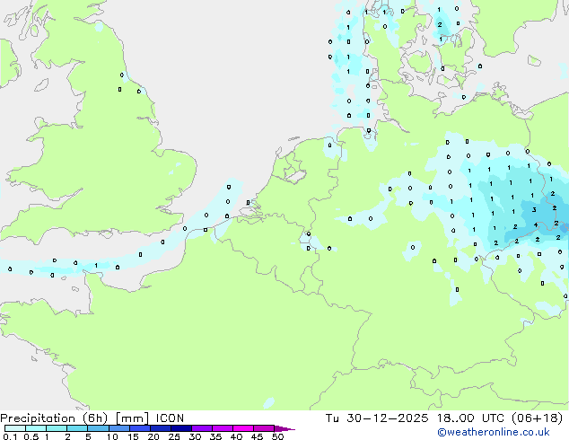Click the '18..00 UTC' time text
569x440 pixels.
point(470,418)
